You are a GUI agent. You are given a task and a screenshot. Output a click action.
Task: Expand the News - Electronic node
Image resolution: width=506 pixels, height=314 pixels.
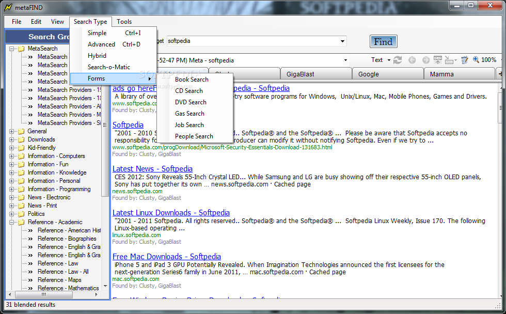tap(12, 197)
